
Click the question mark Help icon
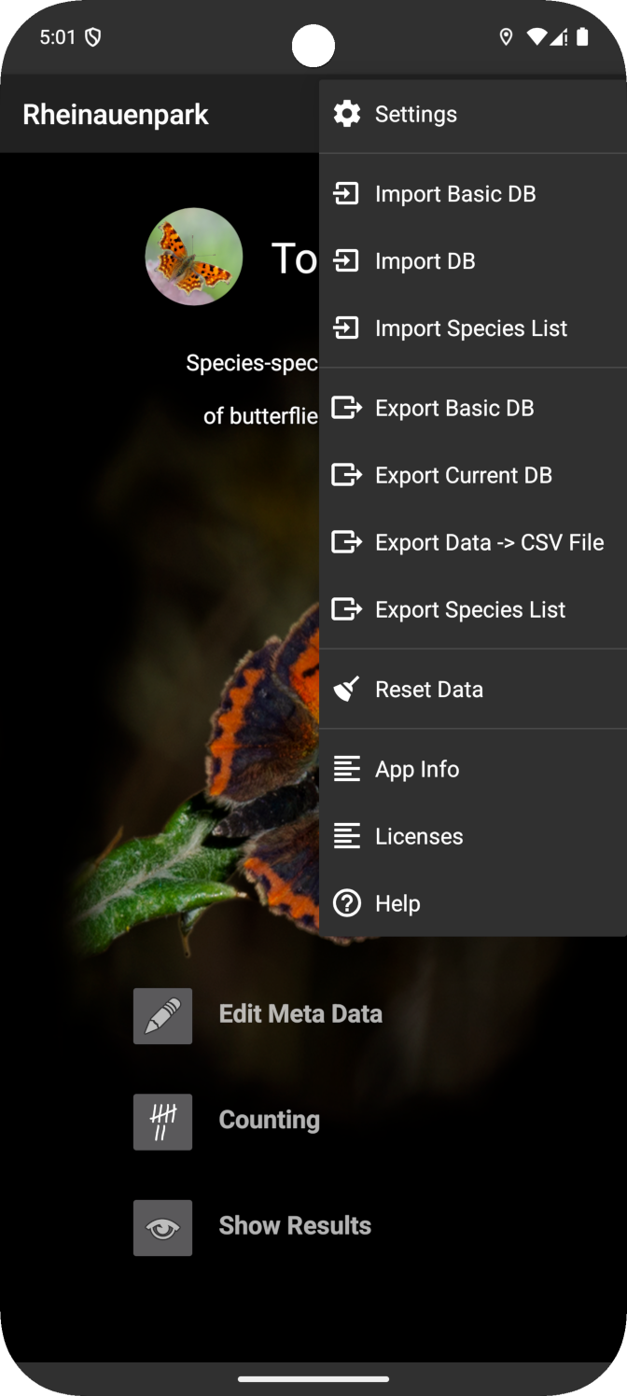click(x=346, y=903)
